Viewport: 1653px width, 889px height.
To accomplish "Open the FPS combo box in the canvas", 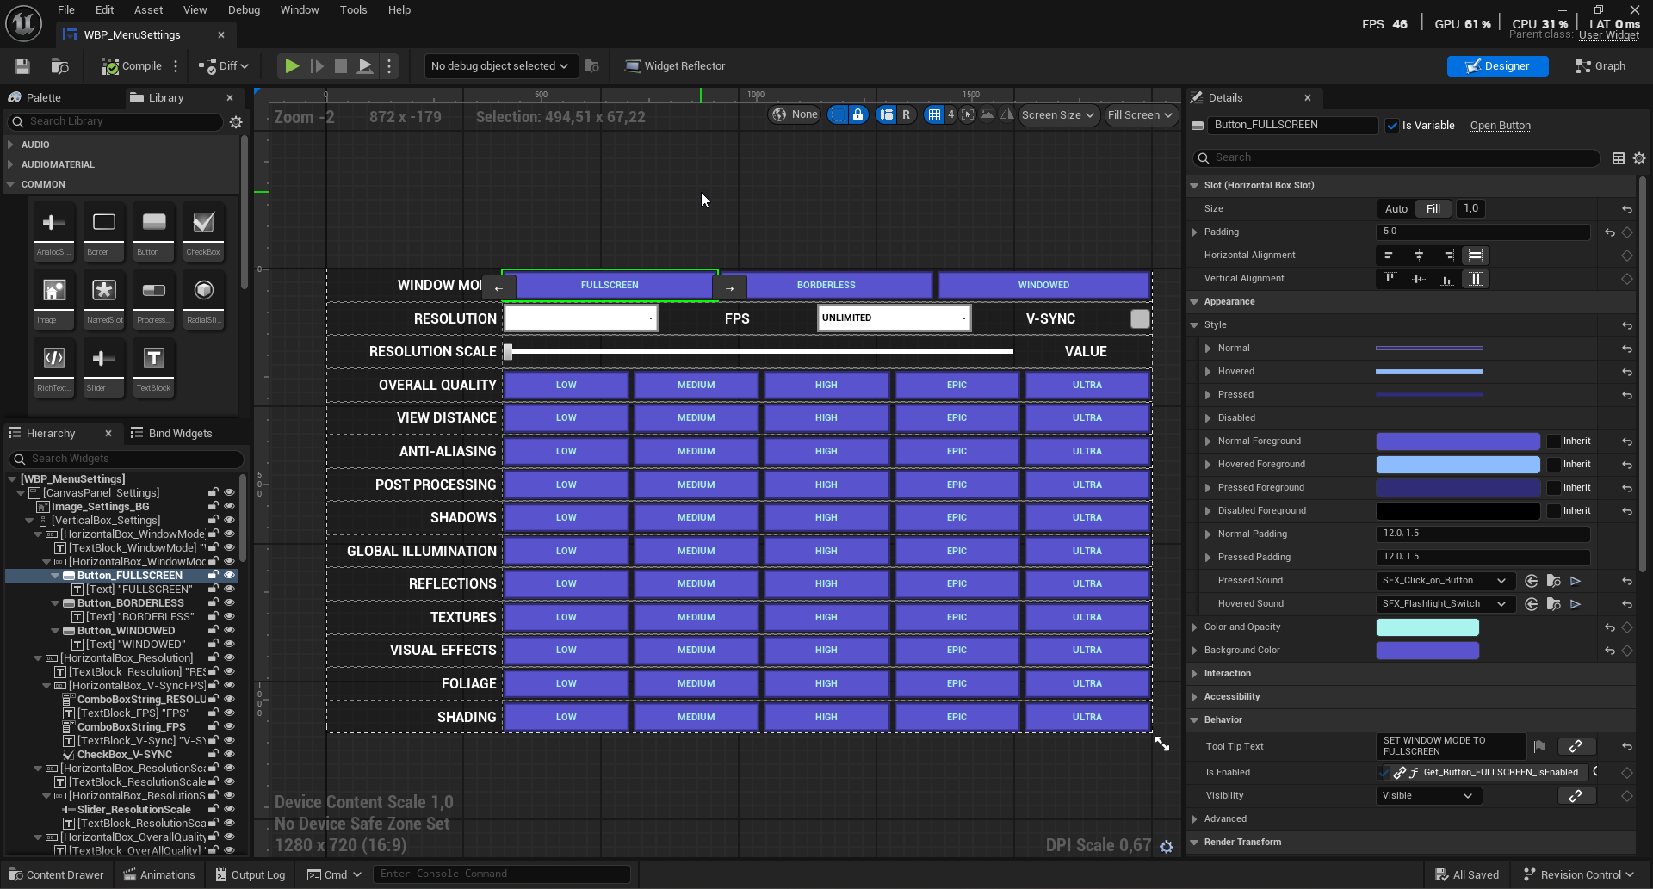I will (x=895, y=318).
